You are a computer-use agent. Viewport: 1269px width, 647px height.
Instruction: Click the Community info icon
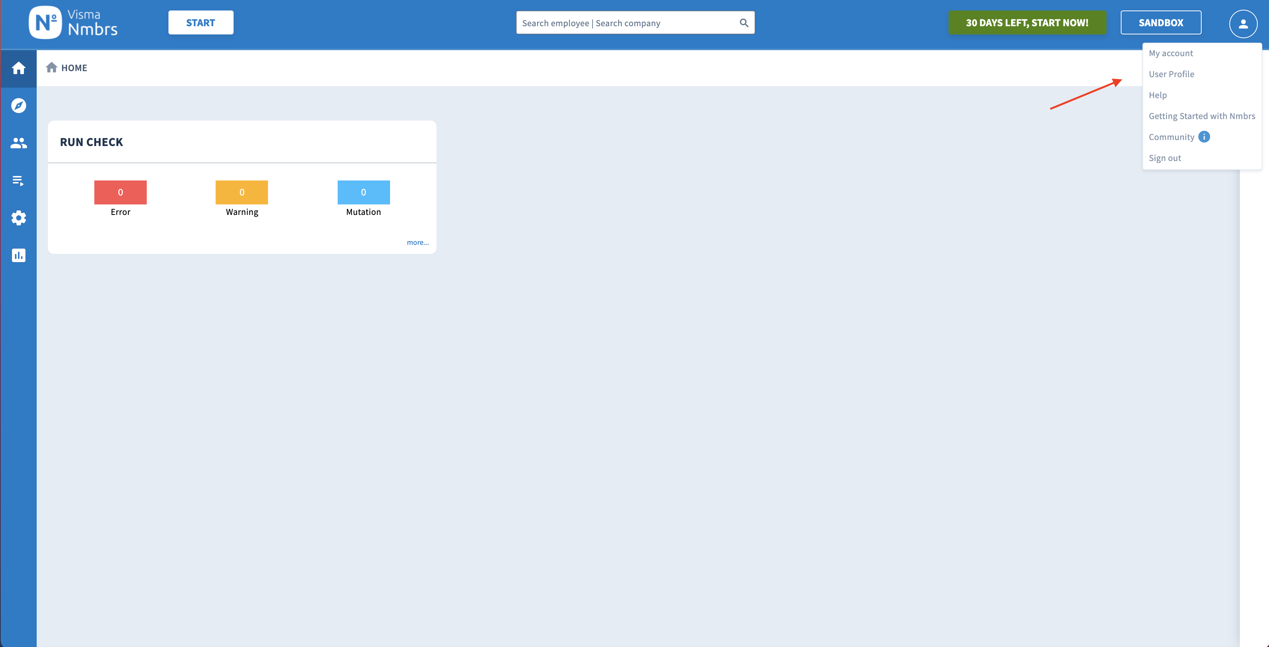click(x=1204, y=137)
